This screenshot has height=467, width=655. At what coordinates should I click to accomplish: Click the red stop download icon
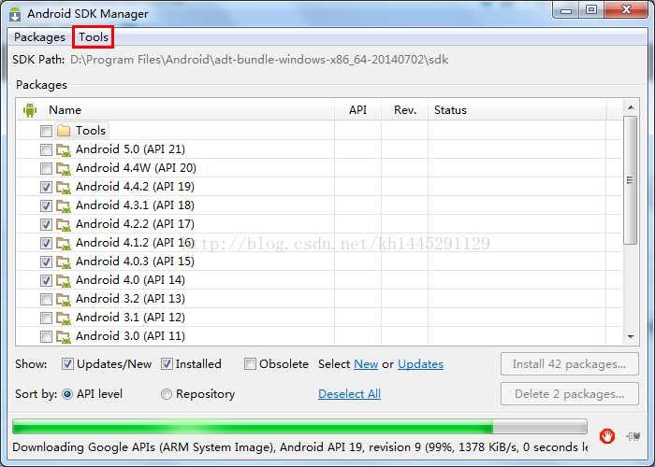pyautogui.click(x=608, y=435)
